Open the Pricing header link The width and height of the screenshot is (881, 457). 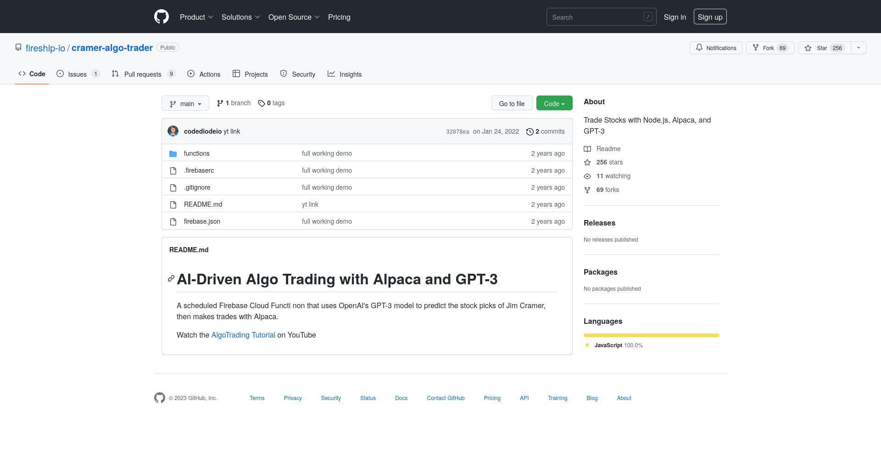coord(339,17)
